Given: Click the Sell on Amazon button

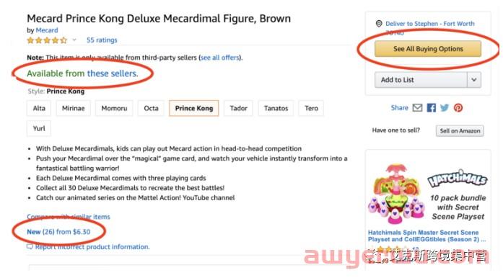Looking at the screenshot, I should (460, 130).
